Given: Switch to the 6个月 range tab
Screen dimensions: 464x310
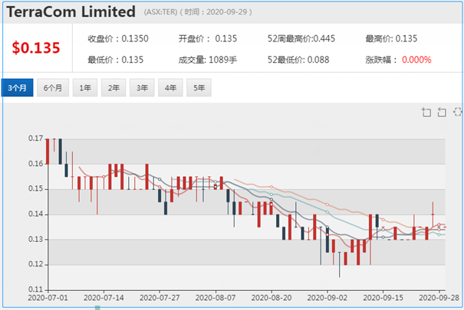Looking at the screenshot, I should [53, 88].
